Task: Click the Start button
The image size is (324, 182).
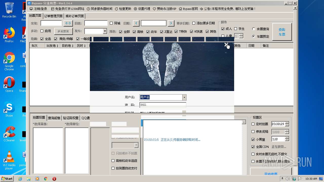Action: coord(7,178)
